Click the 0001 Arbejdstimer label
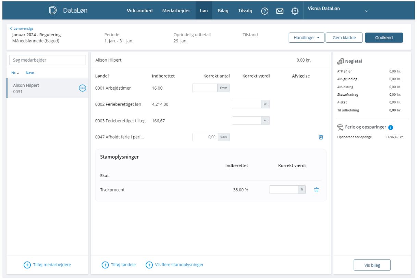The width and height of the screenshot is (418, 280). [112, 88]
